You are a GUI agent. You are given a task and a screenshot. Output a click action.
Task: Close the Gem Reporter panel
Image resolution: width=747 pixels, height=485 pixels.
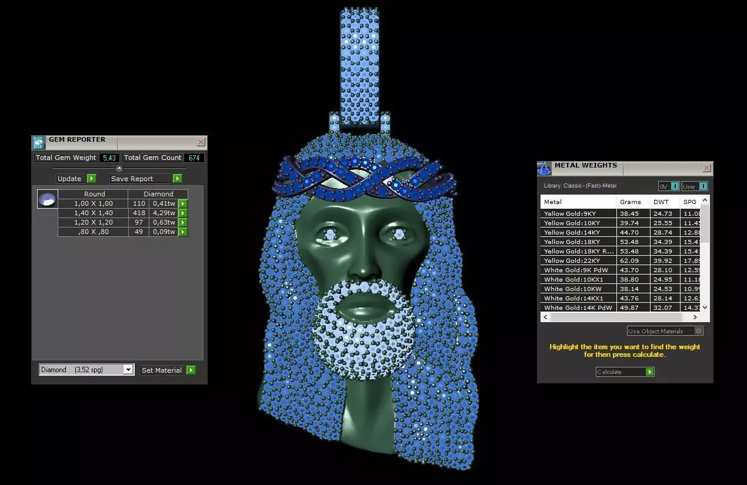(201, 142)
